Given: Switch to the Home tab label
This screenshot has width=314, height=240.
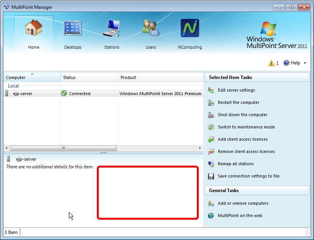Looking at the screenshot, I should pos(34,47).
